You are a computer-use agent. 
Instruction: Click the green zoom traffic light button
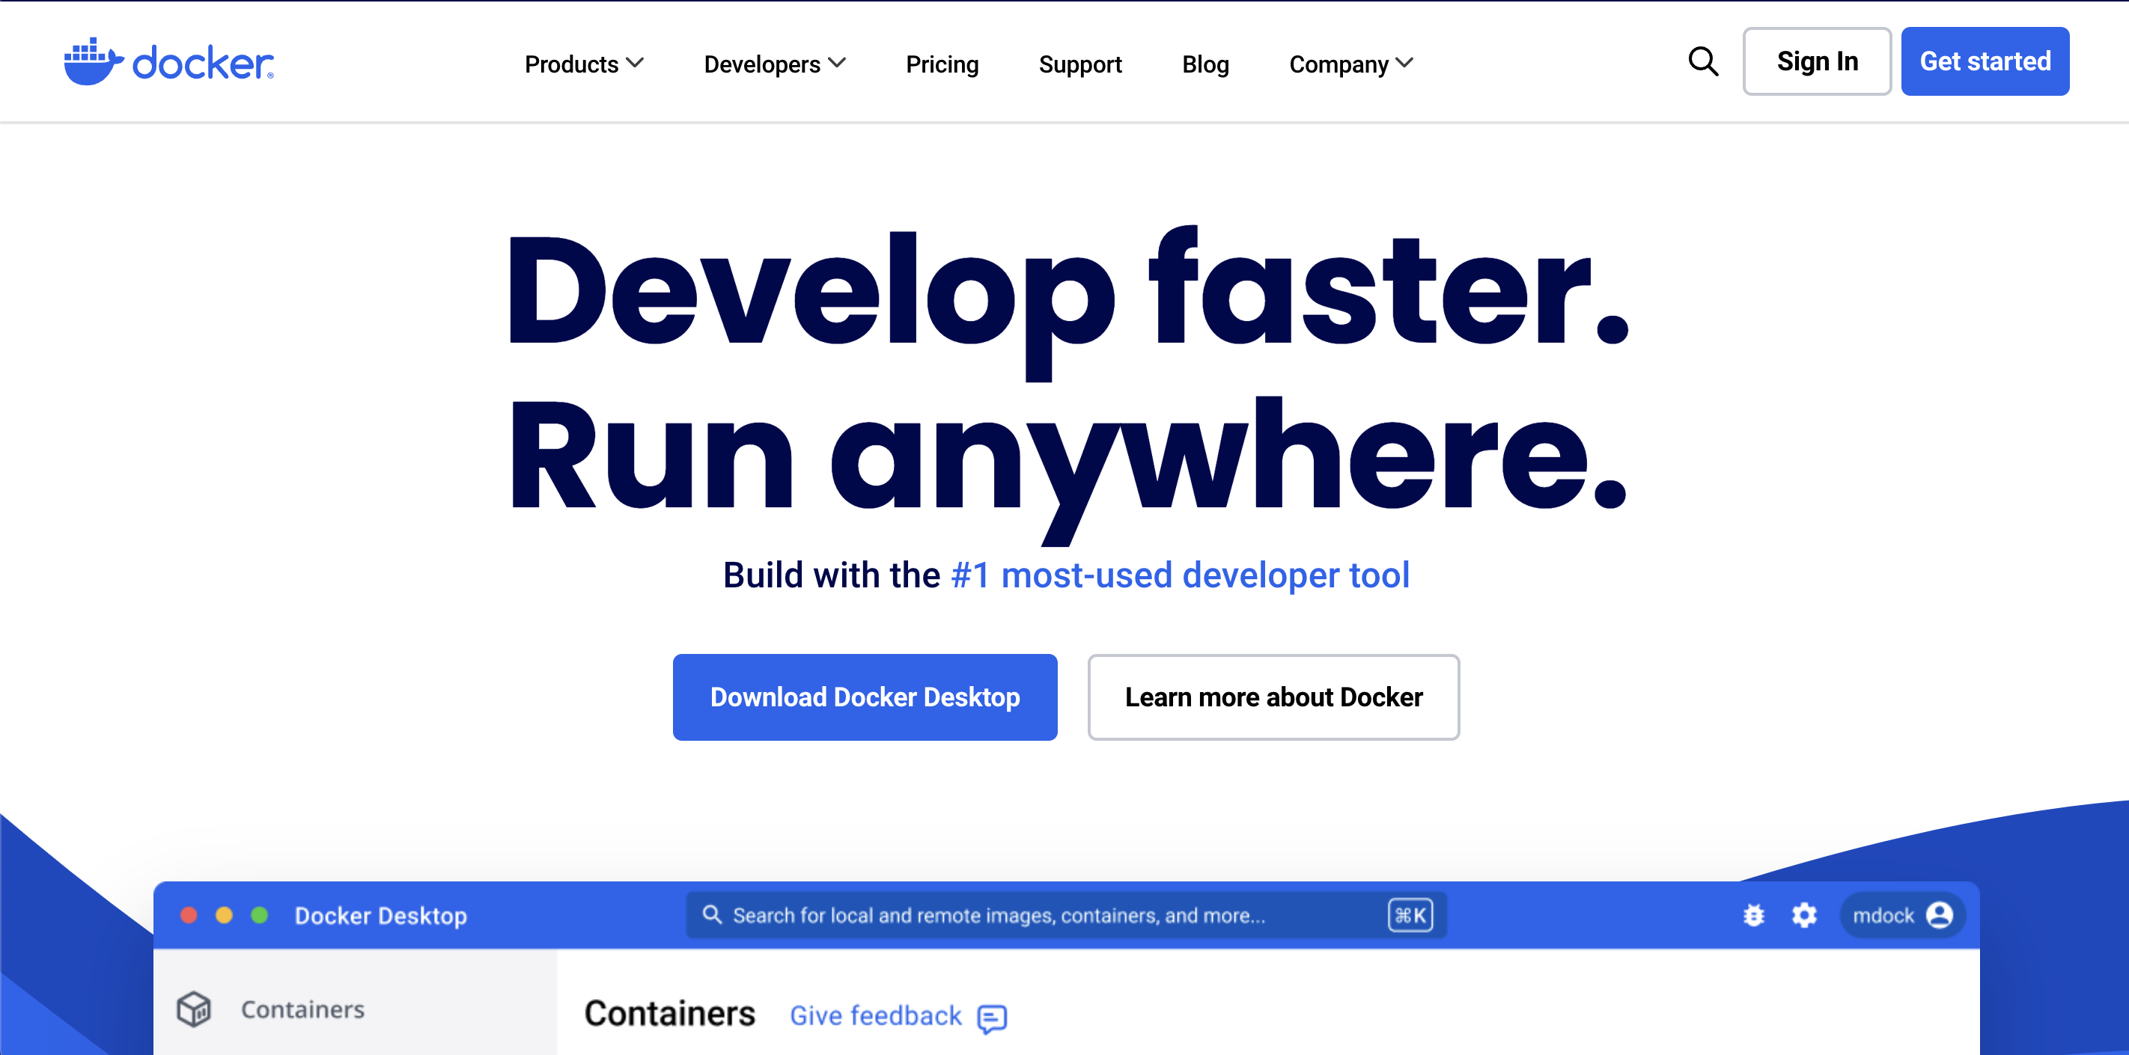point(261,914)
